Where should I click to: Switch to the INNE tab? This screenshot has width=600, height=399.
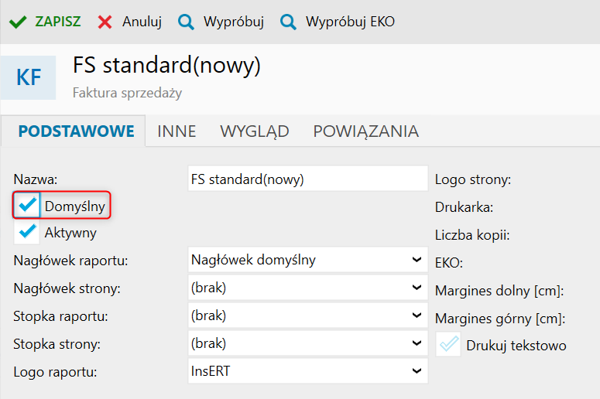coord(177,131)
